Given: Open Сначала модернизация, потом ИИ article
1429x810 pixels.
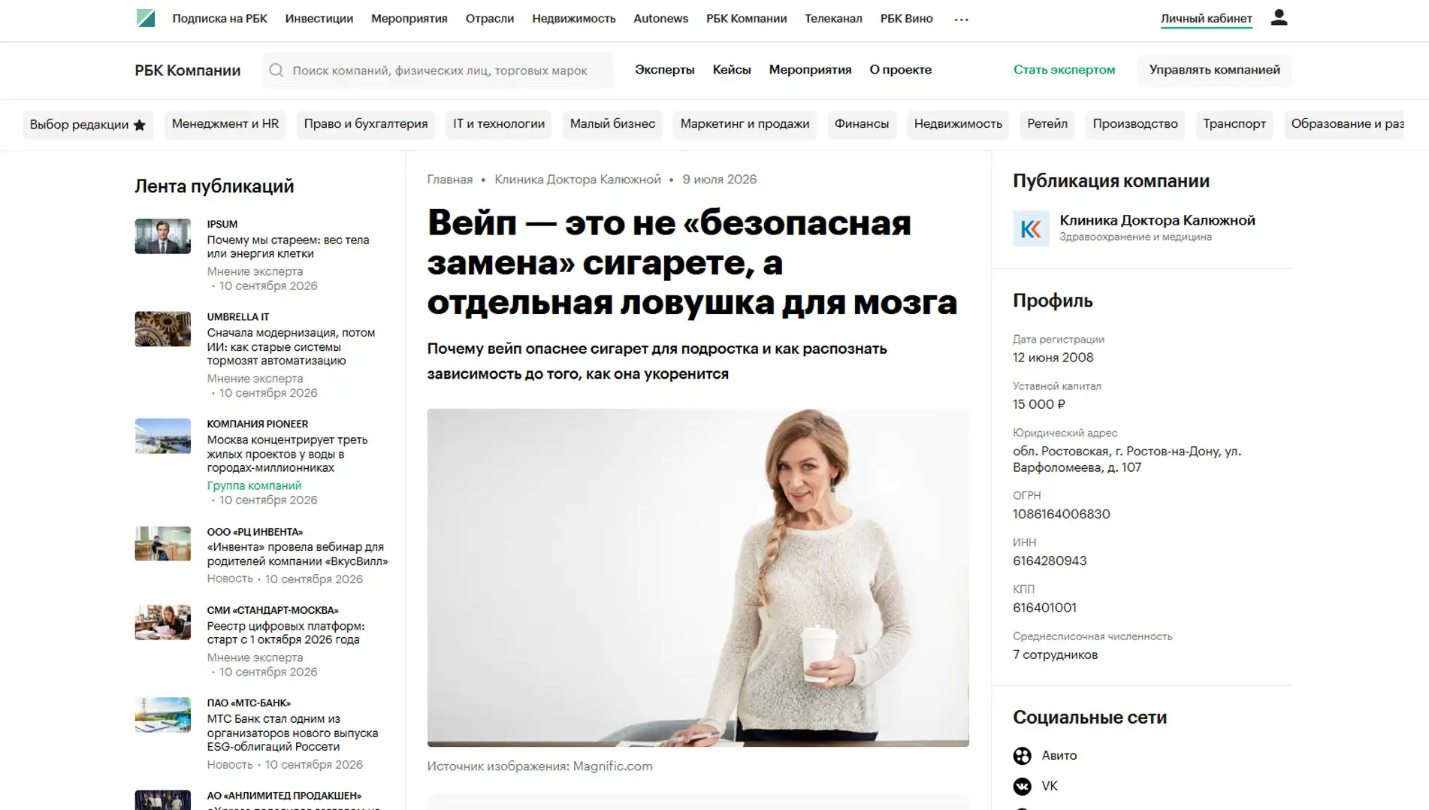Looking at the screenshot, I should click(x=291, y=346).
